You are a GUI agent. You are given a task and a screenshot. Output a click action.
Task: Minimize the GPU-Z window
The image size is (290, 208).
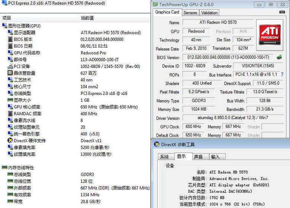coord(259,4)
